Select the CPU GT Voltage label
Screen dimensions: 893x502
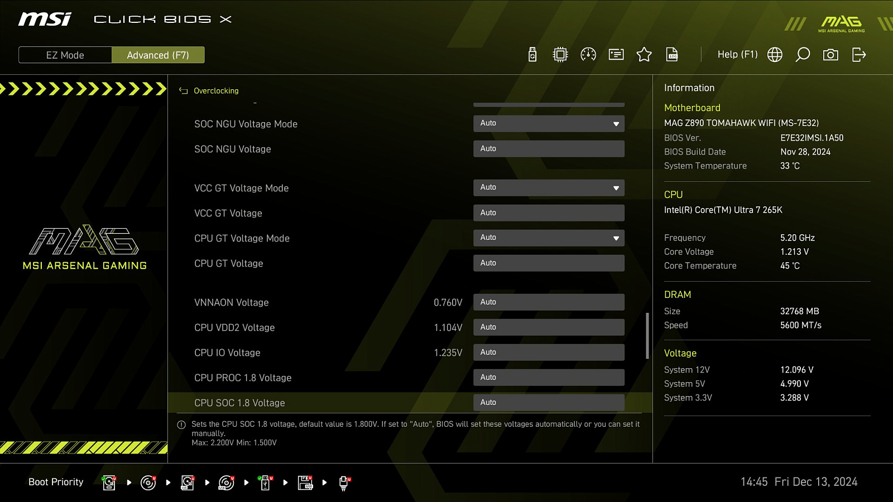229,263
